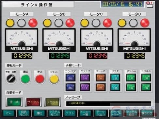Push the red 停止 button
Image resolution: width=159 pixels, height=119 pixels.
click(40, 79)
